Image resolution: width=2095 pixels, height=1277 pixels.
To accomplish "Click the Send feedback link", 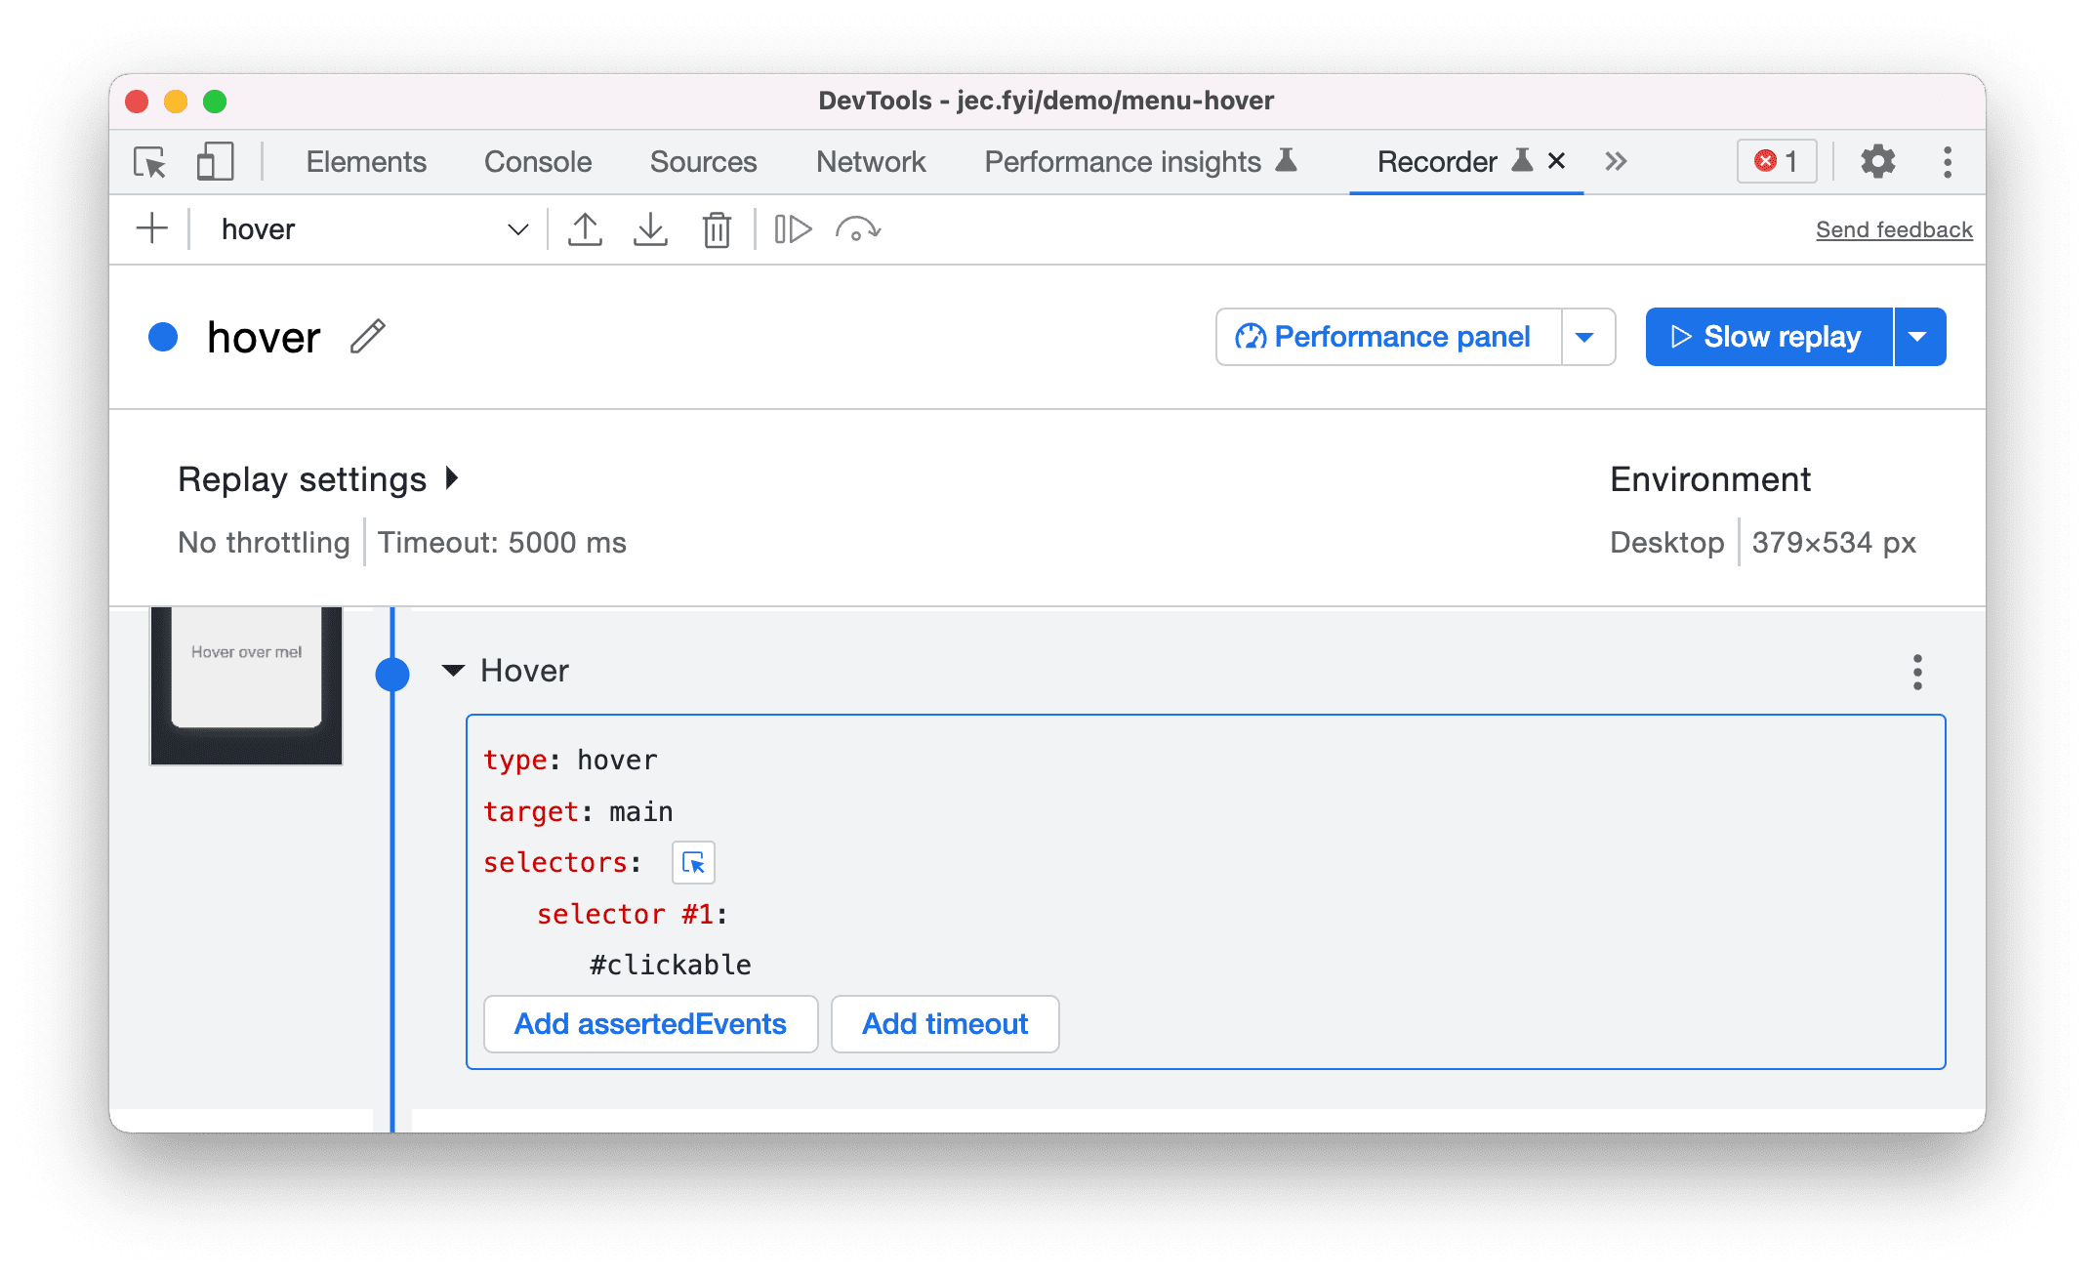I will coord(1893,227).
